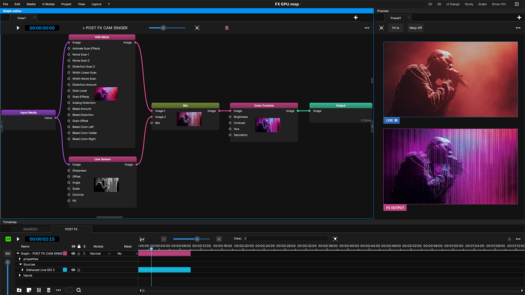Click the search magnifier in timeline toolbar
Image resolution: width=525 pixels, height=295 pixels.
(79, 290)
